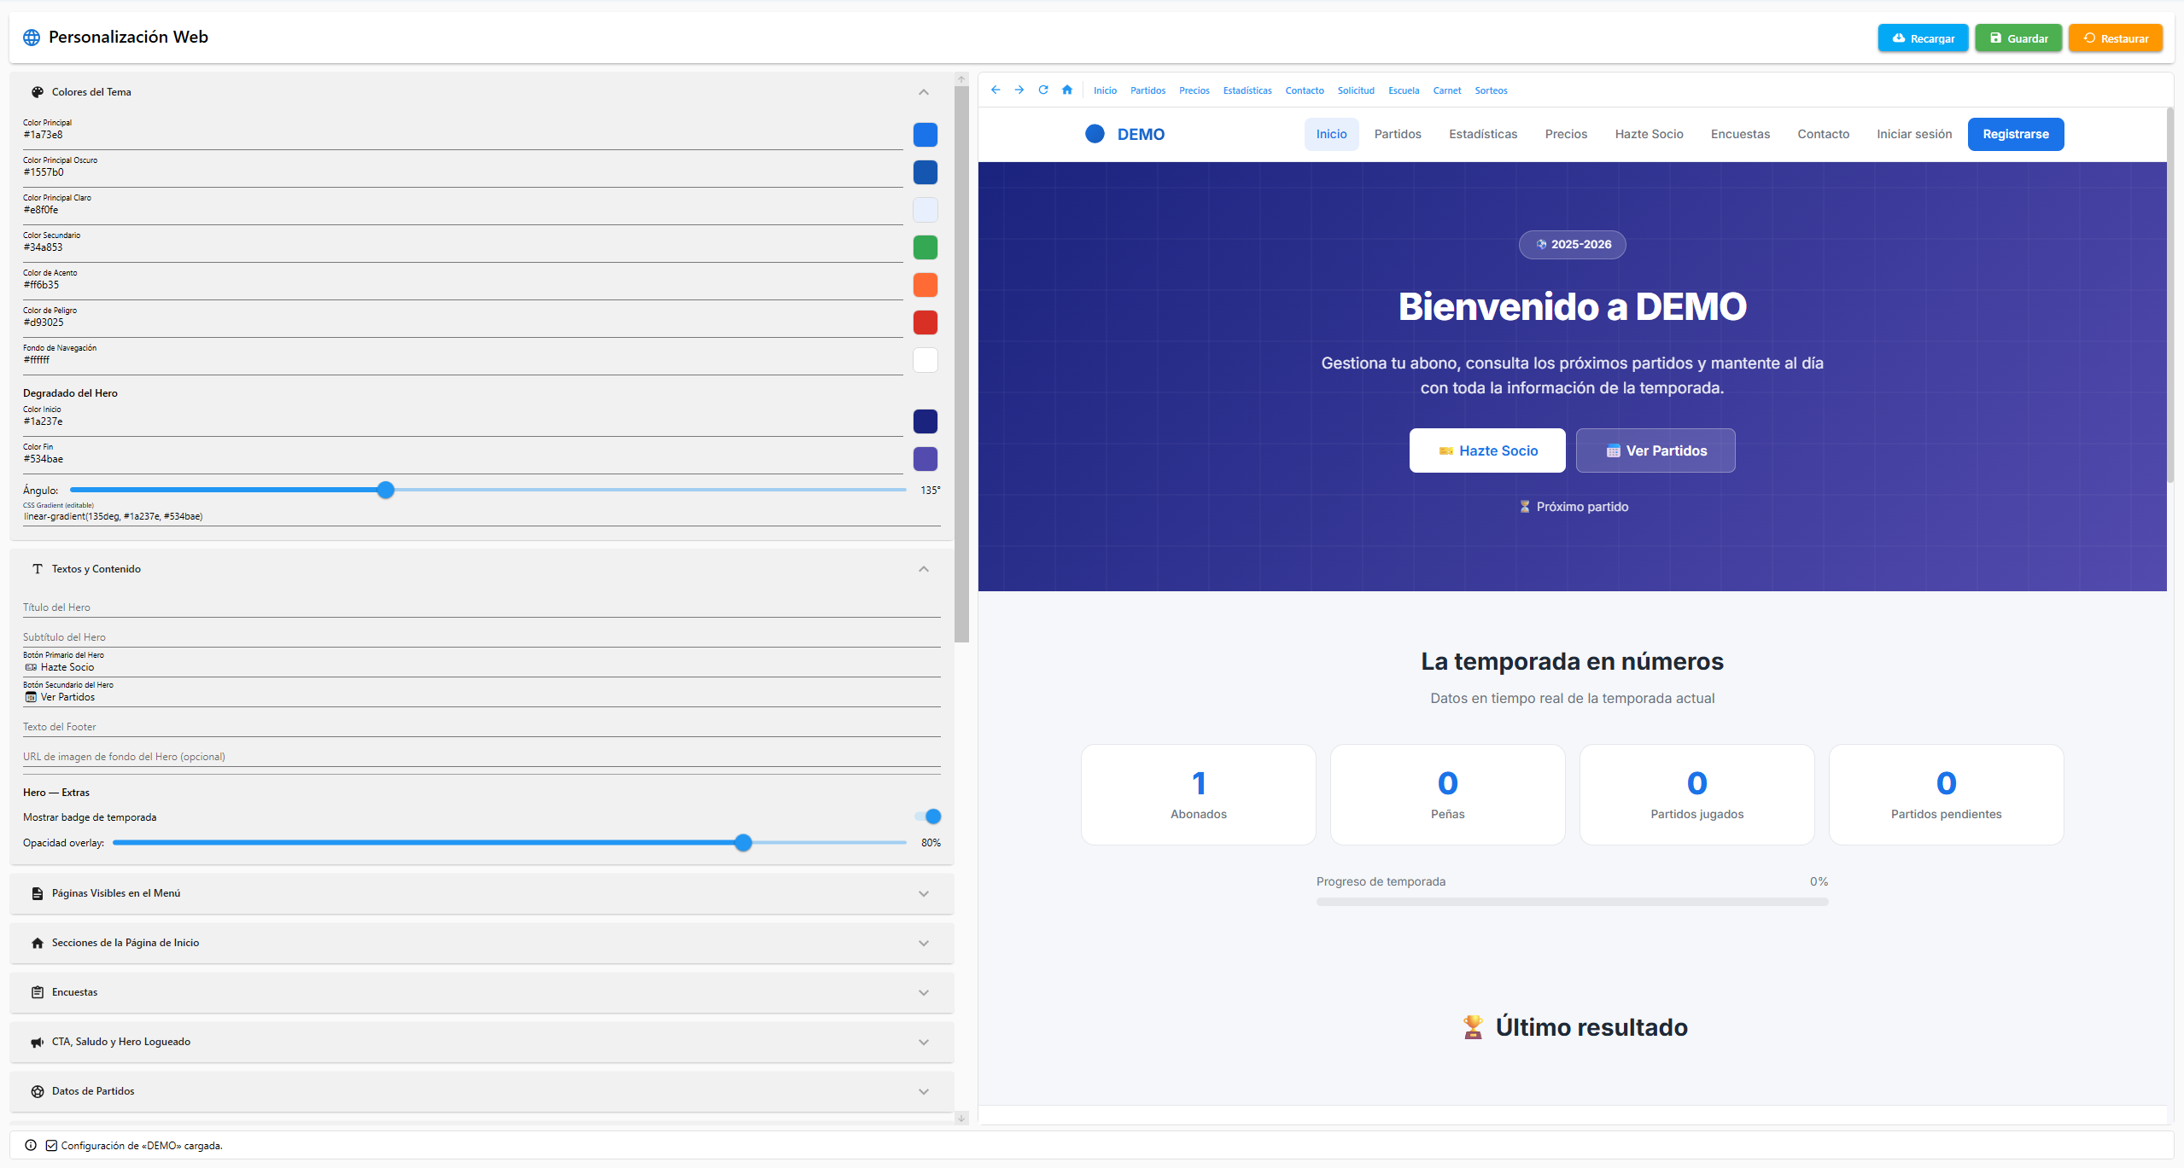Image resolution: width=2184 pixels, height=1168 pixels.
Task: Click the globe icon beside Datos de Partidos
Action: tap(38, 1091)
